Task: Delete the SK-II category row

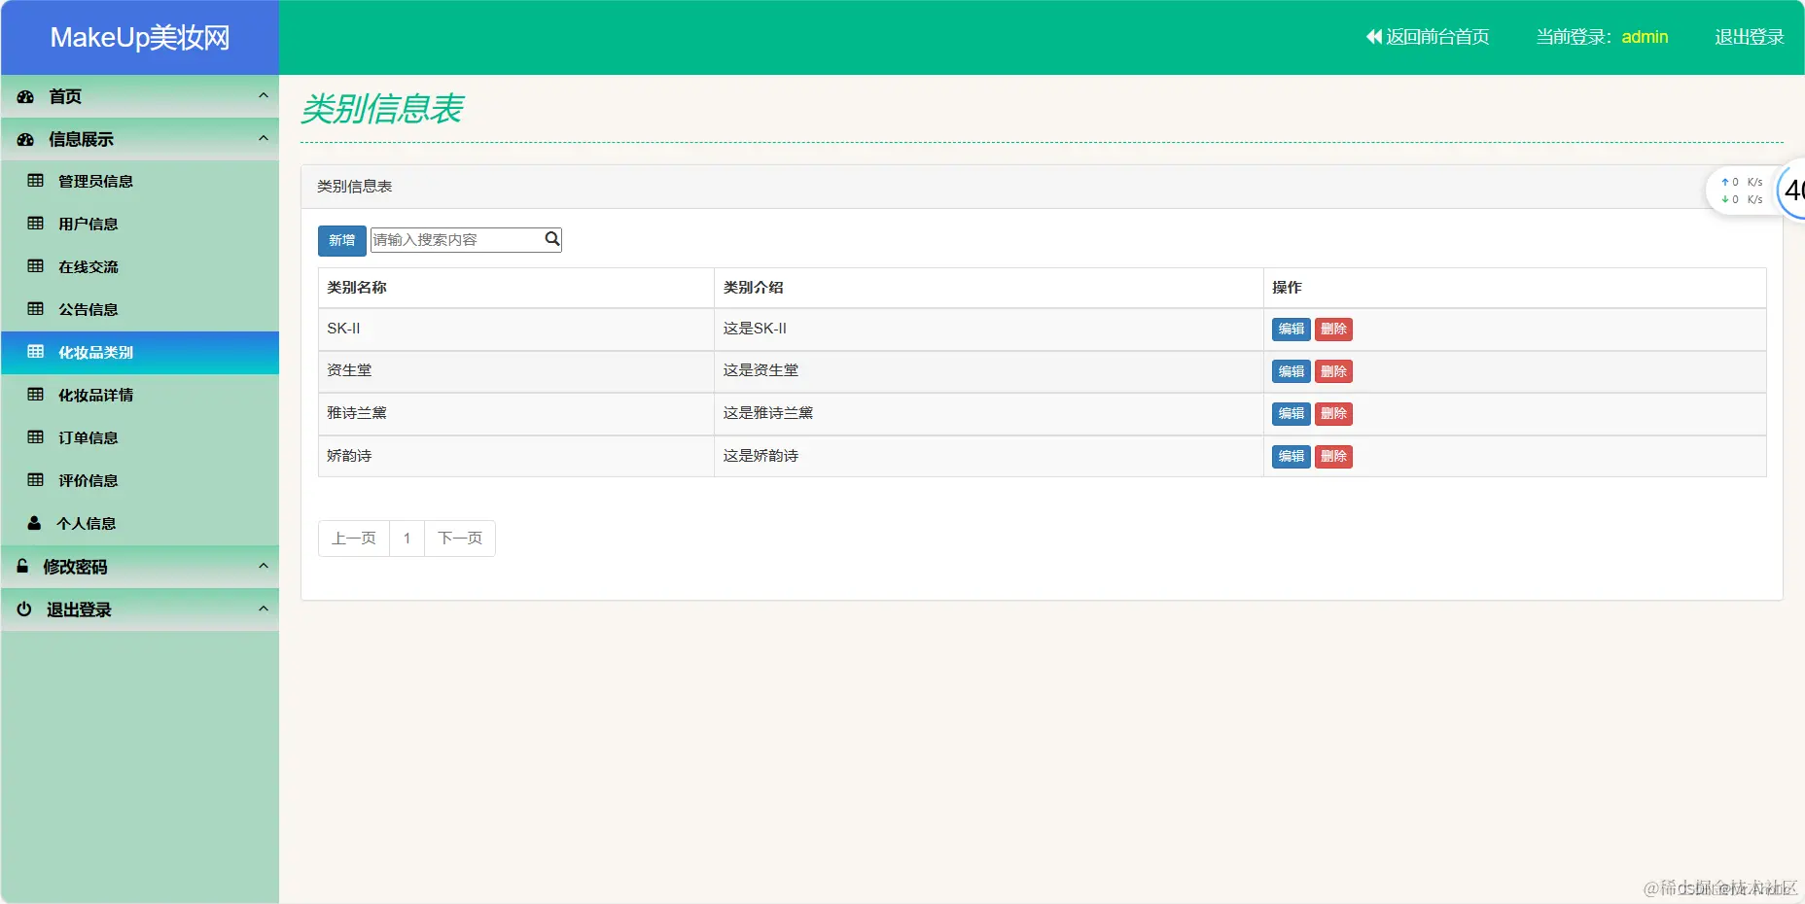Action: click(1333, 330)
